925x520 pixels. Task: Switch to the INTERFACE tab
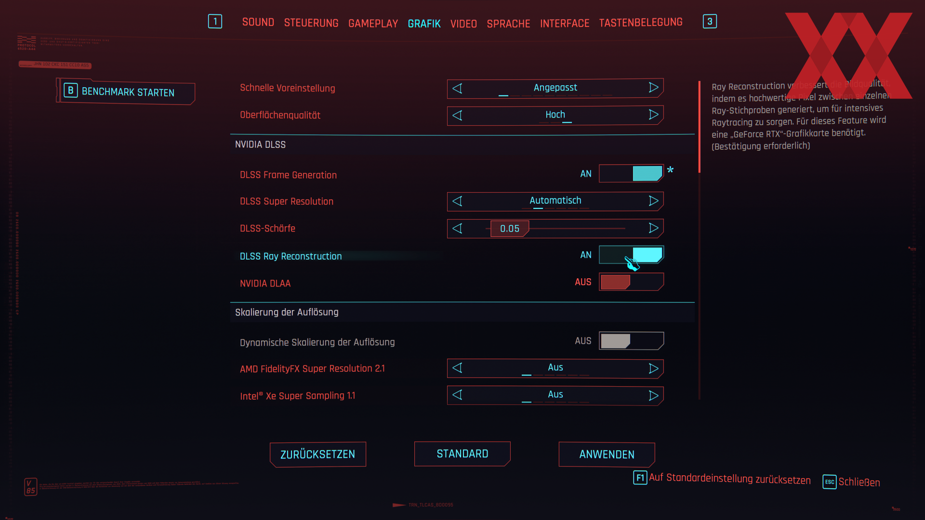[565, 23]
